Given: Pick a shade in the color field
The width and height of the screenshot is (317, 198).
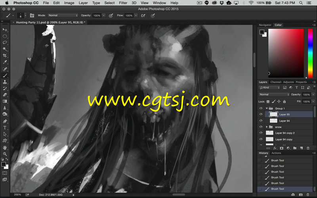Looking at the screenshot, I should (x=286, y=53).
